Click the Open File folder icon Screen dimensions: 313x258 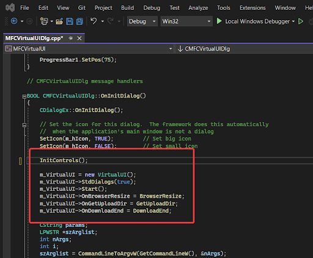[59, 21]
